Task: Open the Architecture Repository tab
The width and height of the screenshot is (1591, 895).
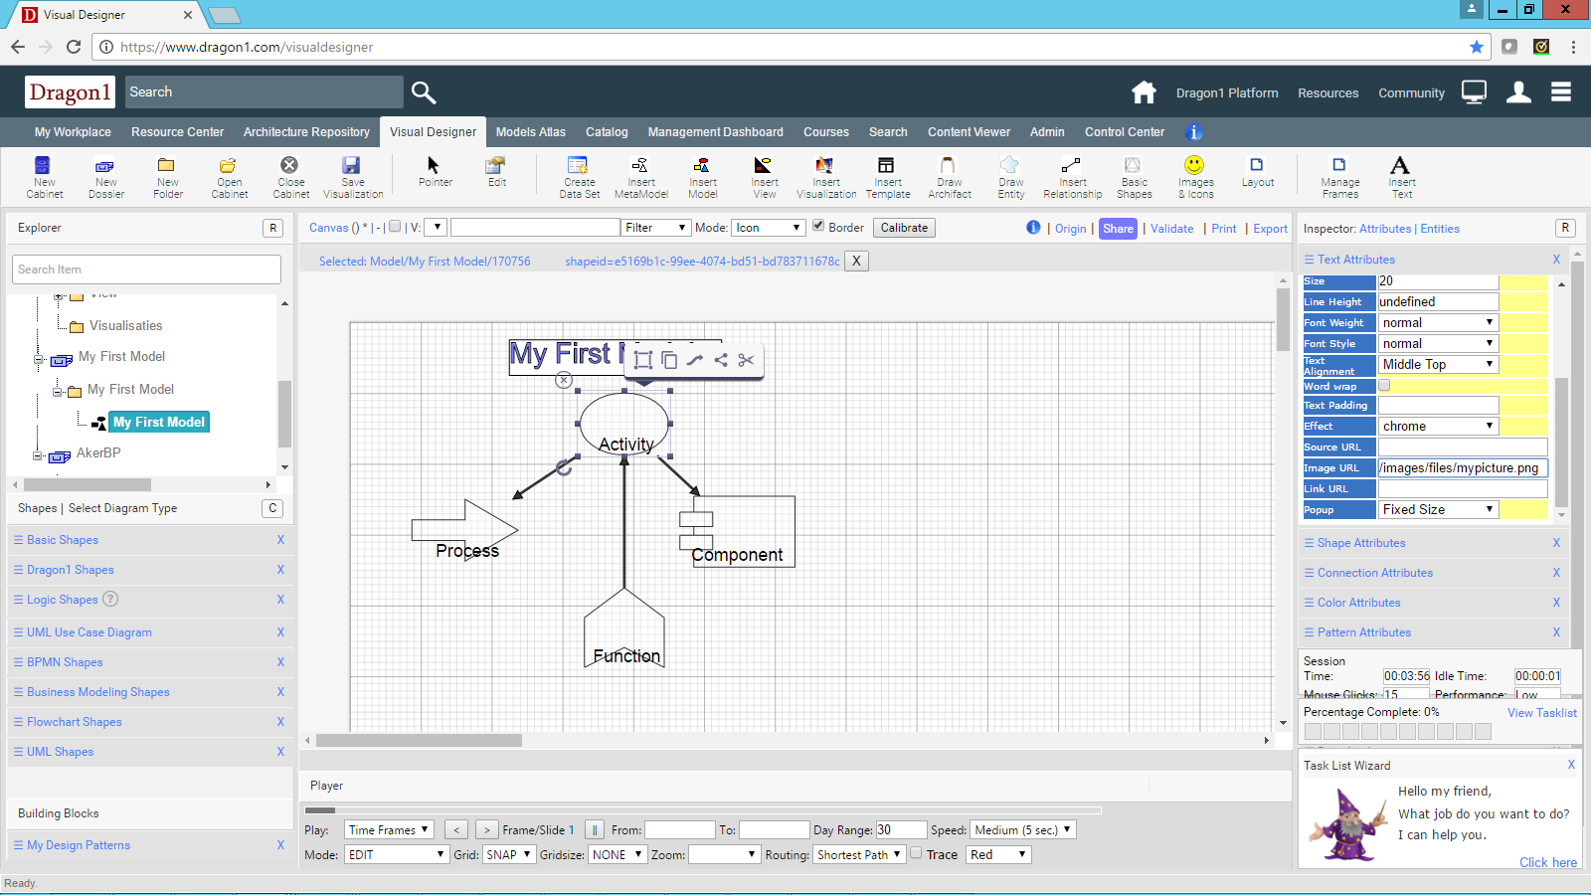Action: tap(306, 132)
